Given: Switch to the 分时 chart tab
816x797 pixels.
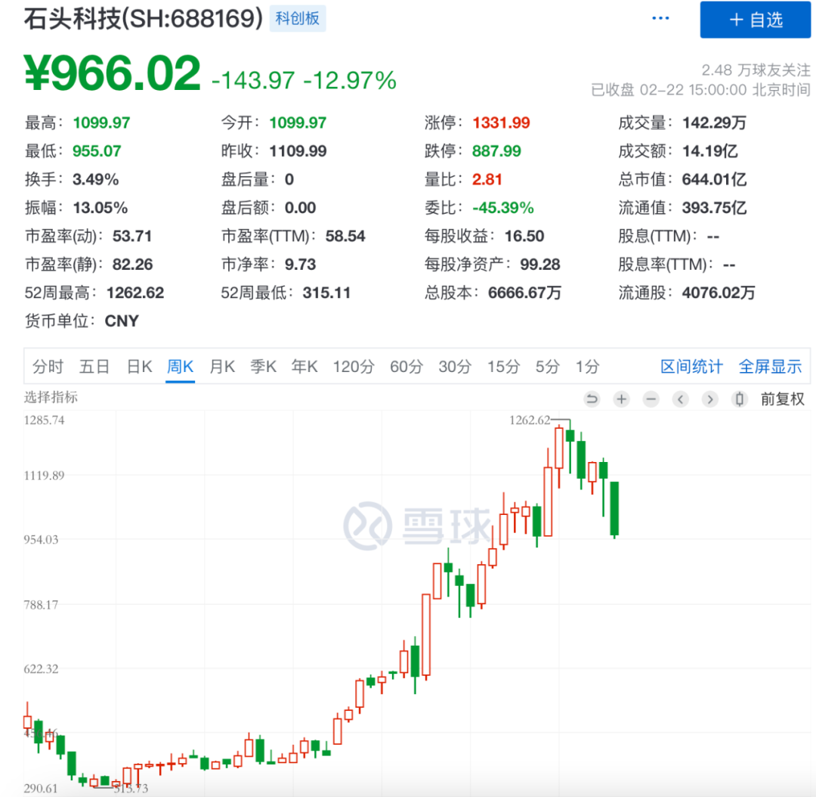Looking at the screenshot, I should [48, 367].
